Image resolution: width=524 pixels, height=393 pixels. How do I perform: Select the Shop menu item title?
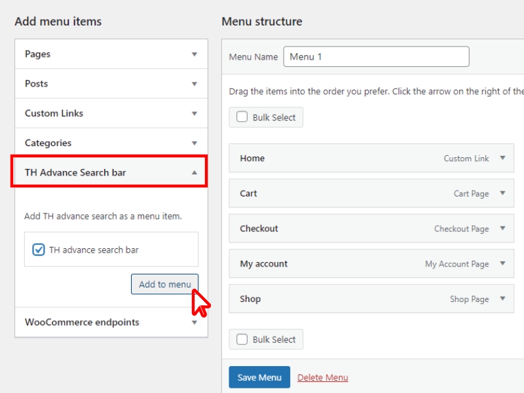tap(250, 299)
